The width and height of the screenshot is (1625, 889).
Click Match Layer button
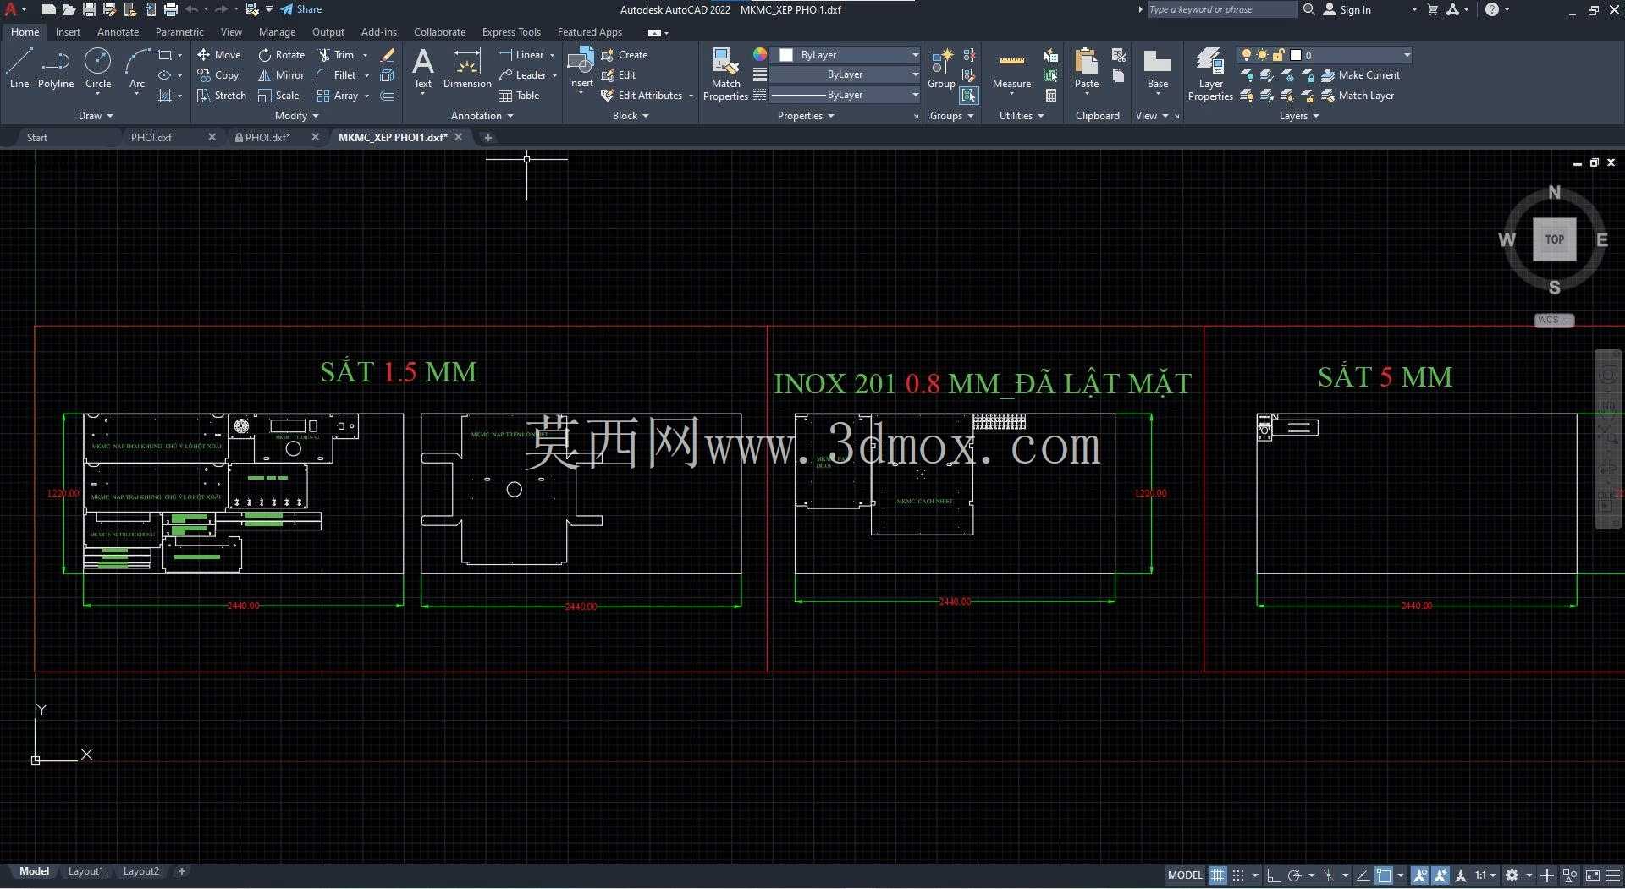pos(1358,96)
